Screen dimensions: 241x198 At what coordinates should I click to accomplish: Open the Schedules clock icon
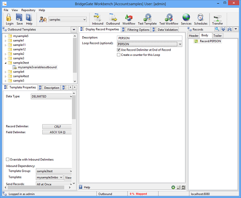201,17
